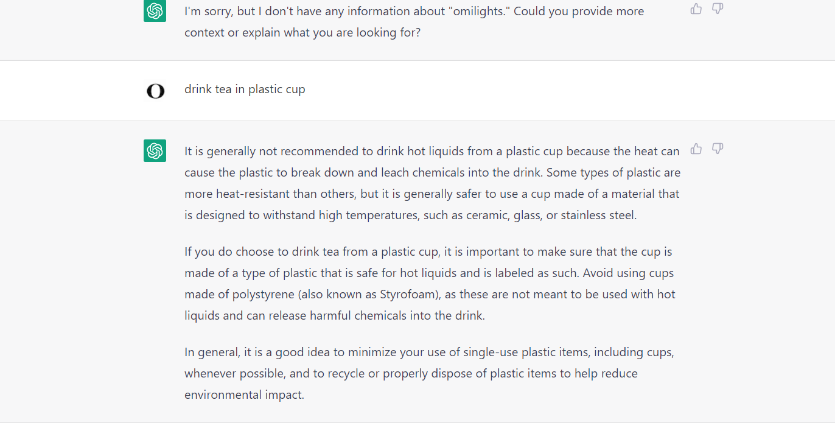Give thumbs down to the plastic cup answer

pos(718,149)
